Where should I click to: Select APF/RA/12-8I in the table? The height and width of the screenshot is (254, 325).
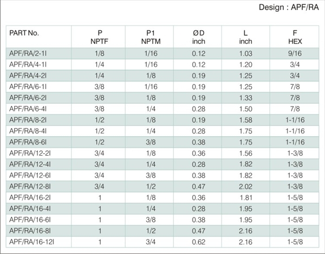click(x=30, y=186)
